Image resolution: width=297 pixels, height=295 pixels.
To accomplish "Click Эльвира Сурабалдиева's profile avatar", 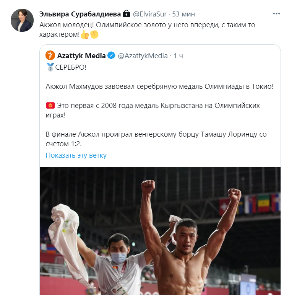I will [x=22, y=20].
